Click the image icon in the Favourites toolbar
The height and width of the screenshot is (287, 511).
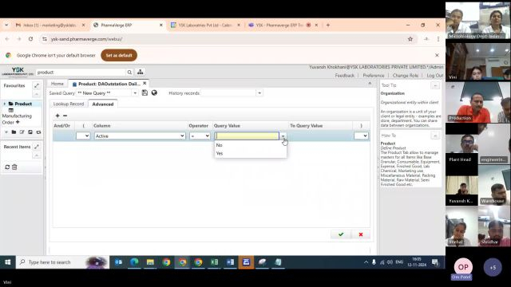(30, 132)
